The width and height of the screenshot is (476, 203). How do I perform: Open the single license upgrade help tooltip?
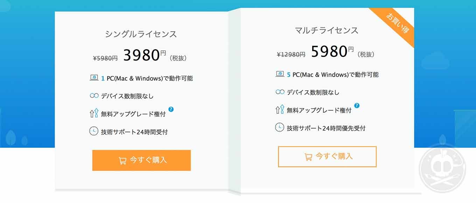pos(171,109)
